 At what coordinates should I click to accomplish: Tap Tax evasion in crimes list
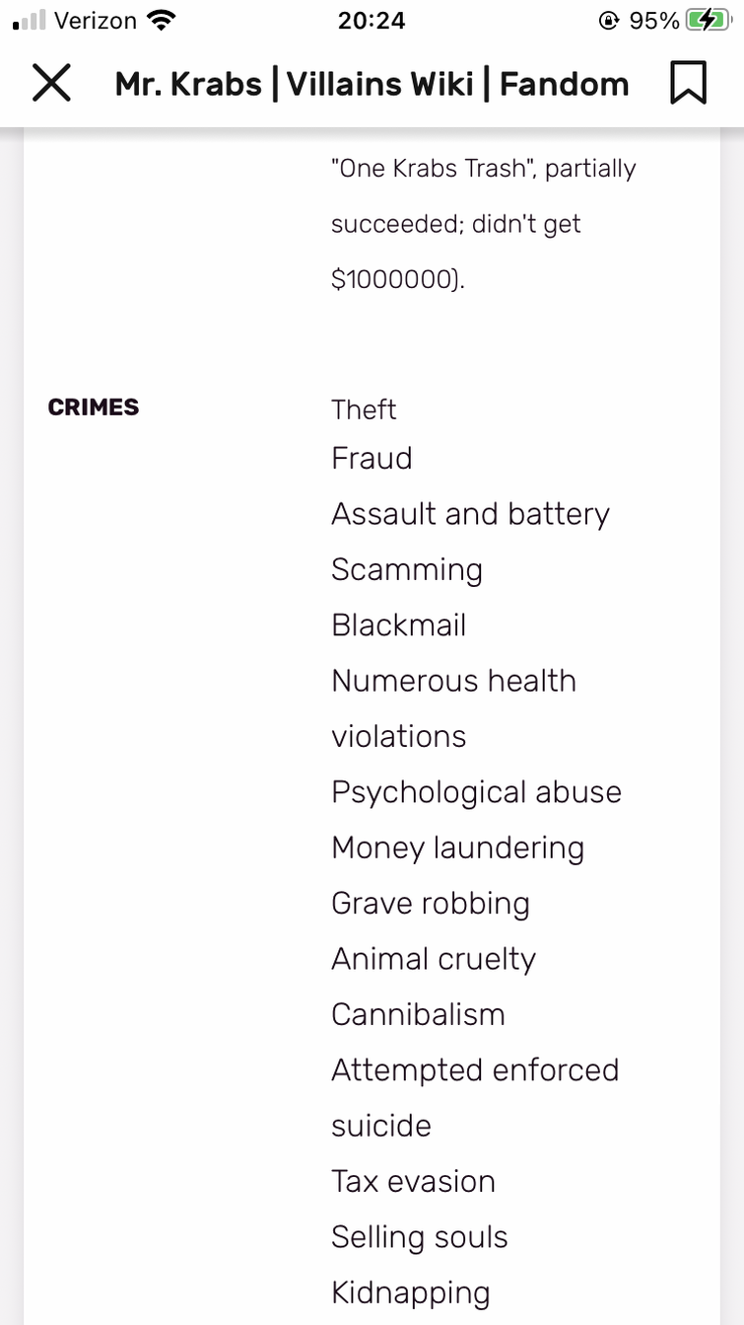click(x=413, y=1181)
